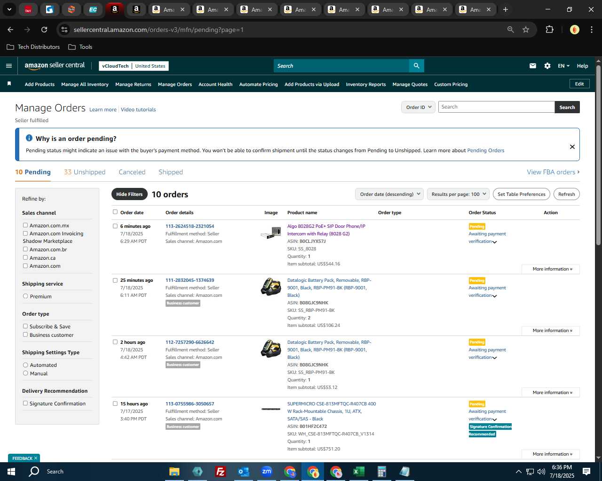Open the Order date (descending) sort dropdown
Image resolution: width=602 pixels, height=481 pixels.
[x=389, y=194]
